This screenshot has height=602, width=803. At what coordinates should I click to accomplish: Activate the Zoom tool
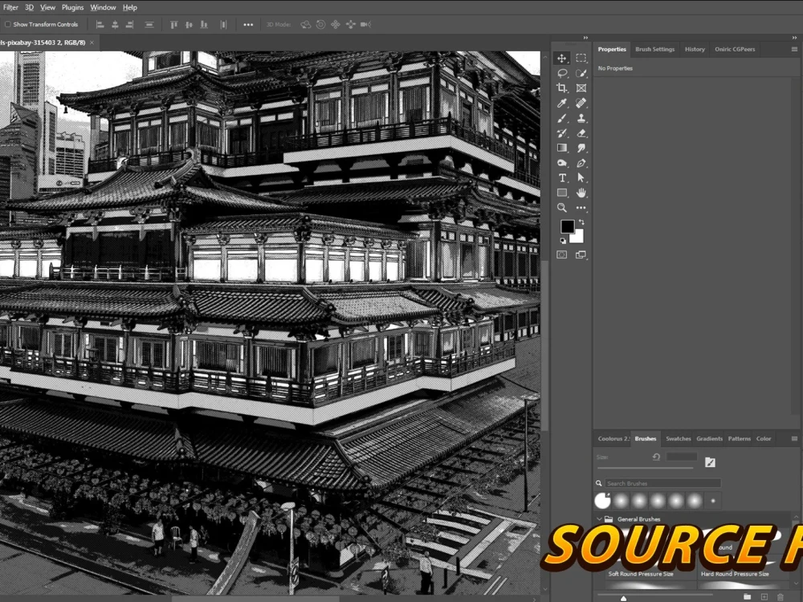(562, 207)
